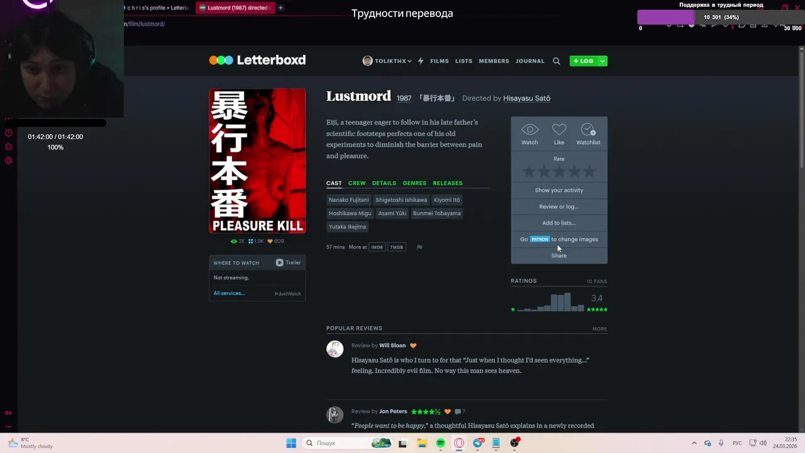805x453 pixels.
Task: Add film to Watchlist with clock icon
Action: 588,130
